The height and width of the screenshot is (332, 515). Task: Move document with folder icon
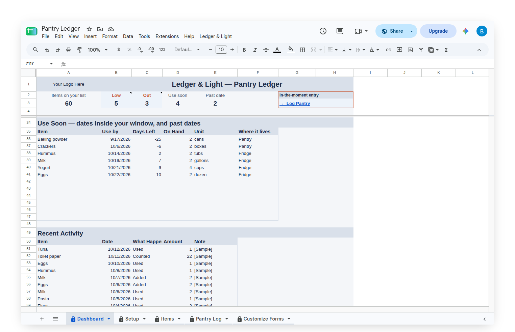click(x=100, y=29)
